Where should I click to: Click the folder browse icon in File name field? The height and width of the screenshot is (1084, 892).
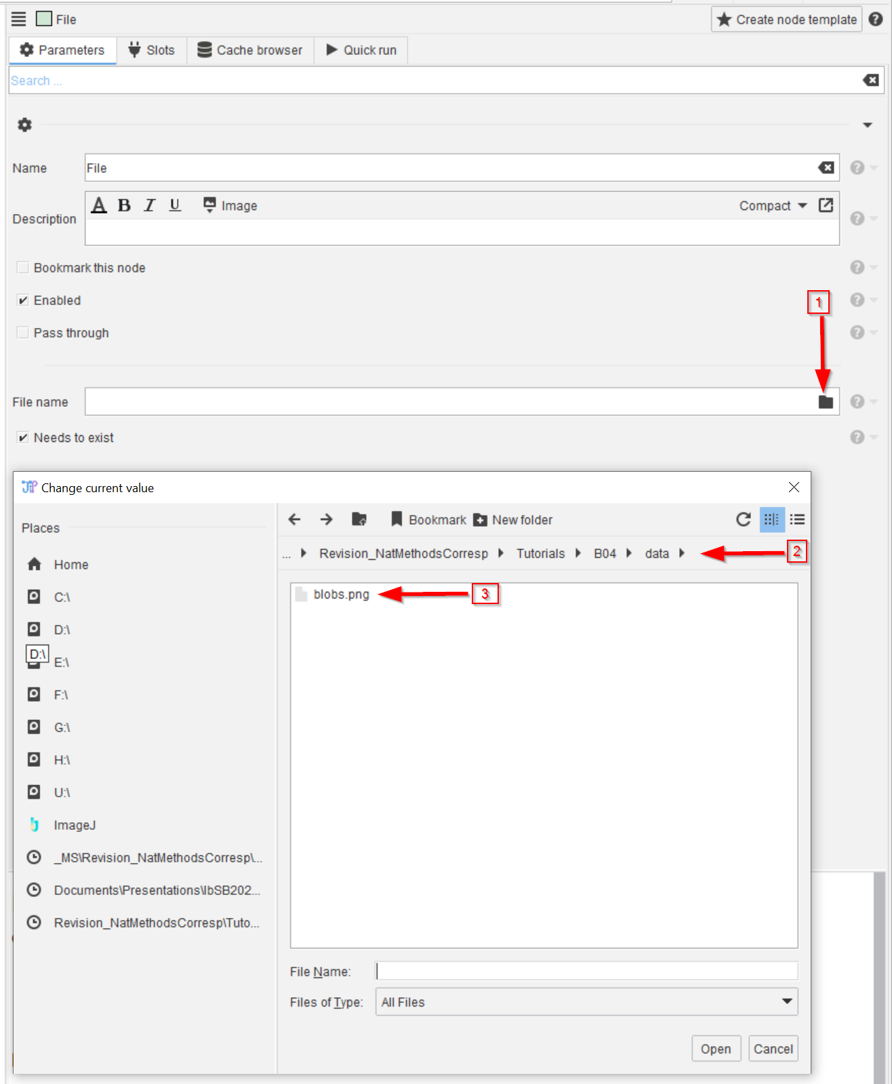click(825, 402)
